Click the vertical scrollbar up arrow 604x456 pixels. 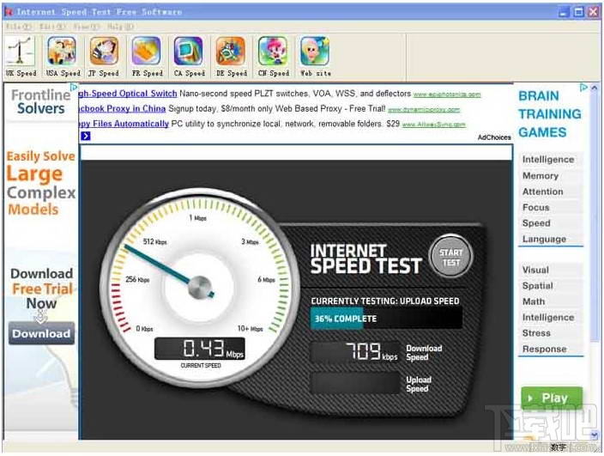coord(595,88)
